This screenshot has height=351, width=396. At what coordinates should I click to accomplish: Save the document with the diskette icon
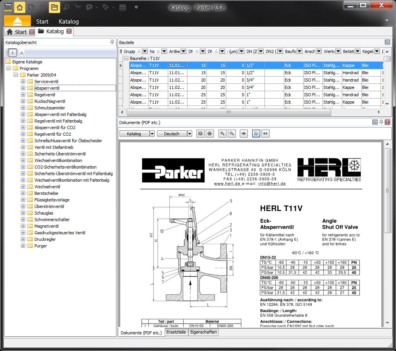pos(200,134)
